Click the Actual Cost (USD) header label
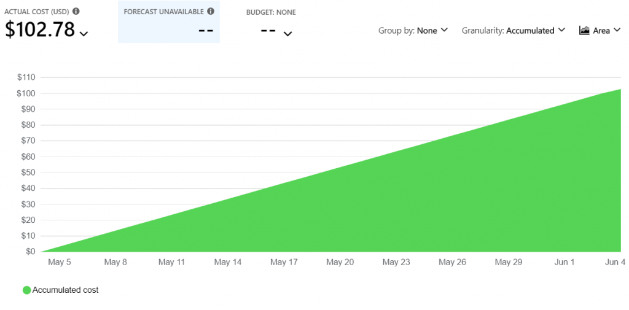The image size is (629, 310). point(36,12)
